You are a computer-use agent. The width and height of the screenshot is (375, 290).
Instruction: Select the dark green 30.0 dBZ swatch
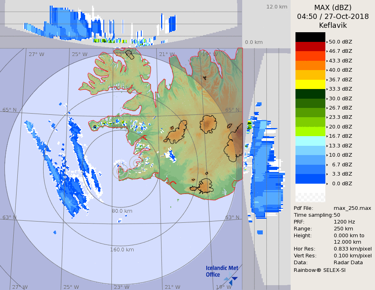(310, 94)
